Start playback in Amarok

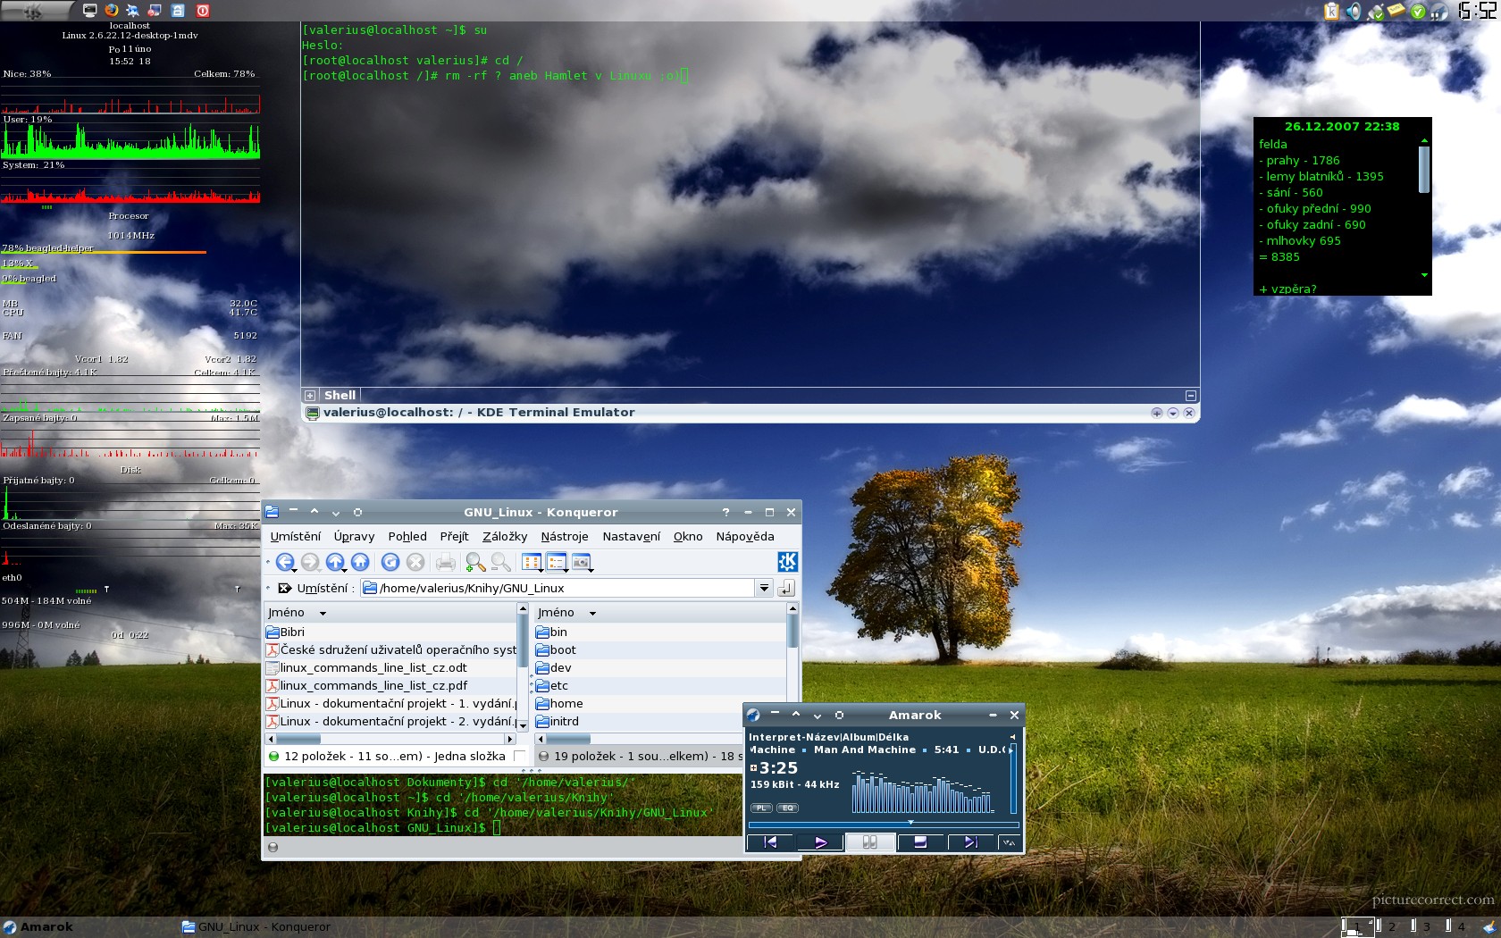[x=820, y=842]
